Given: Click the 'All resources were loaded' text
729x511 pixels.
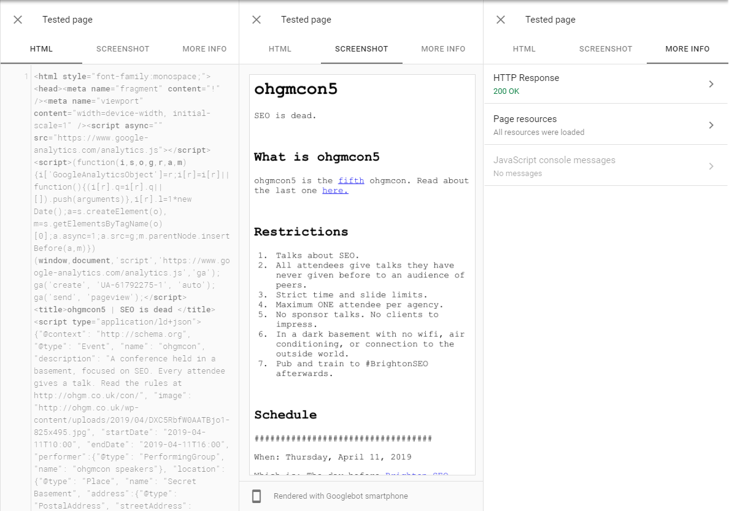Looking at the screenshot, I should 539,132.
